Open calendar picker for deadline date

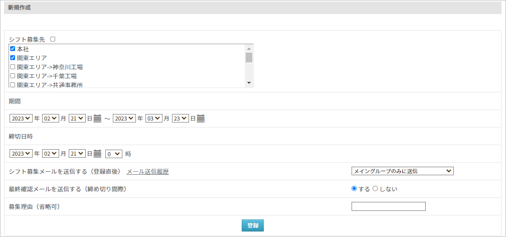pyautogui.click(x=97, y=154)
